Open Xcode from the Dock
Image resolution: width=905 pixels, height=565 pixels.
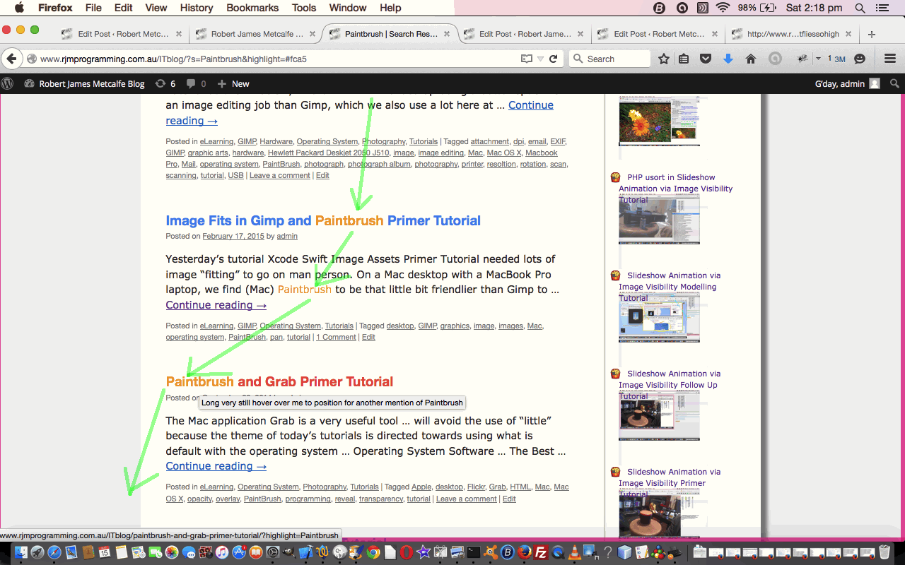[306, 552]
